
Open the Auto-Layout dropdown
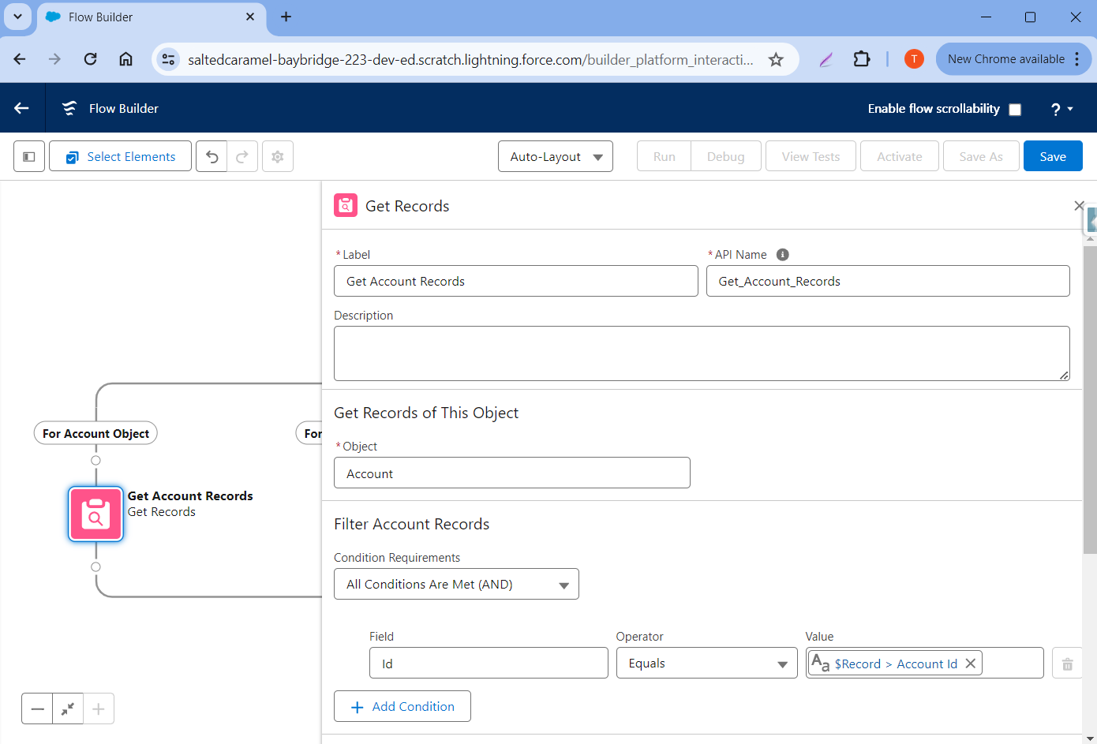tap(556, 156)
